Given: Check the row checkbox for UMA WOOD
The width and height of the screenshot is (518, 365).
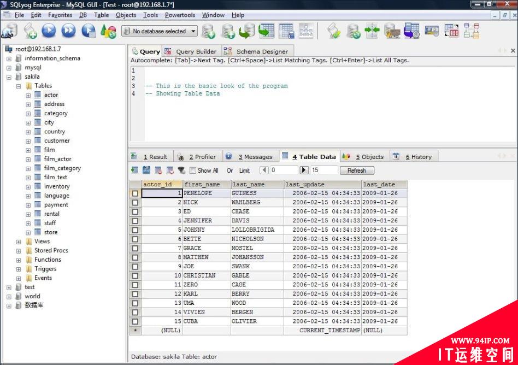Looking at the screenshot, I should (x=135, y=303).
